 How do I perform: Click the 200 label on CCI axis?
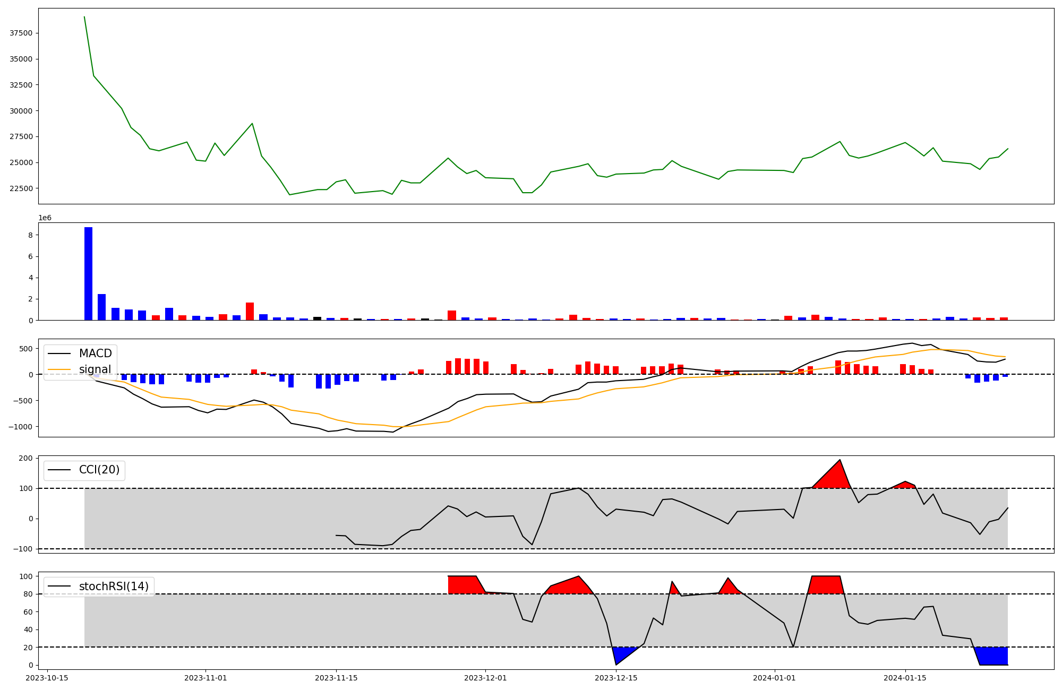pyautogui.click(x=27, y=458)
